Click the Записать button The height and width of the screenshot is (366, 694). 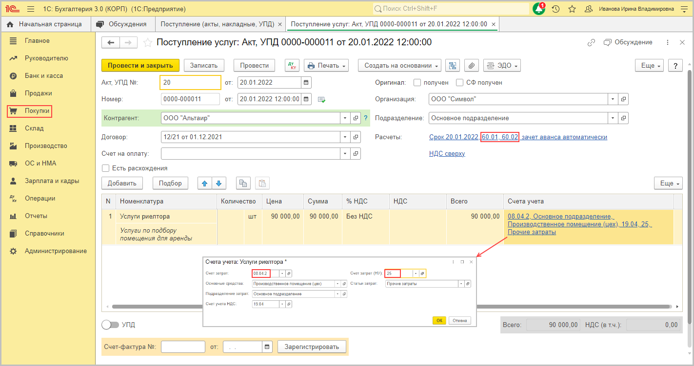(x=204, y=66)
